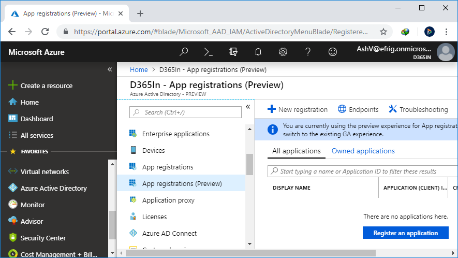Focus the blade Search (Ctrl+/) box
This screenshot has width=458, height=258.
185,112
